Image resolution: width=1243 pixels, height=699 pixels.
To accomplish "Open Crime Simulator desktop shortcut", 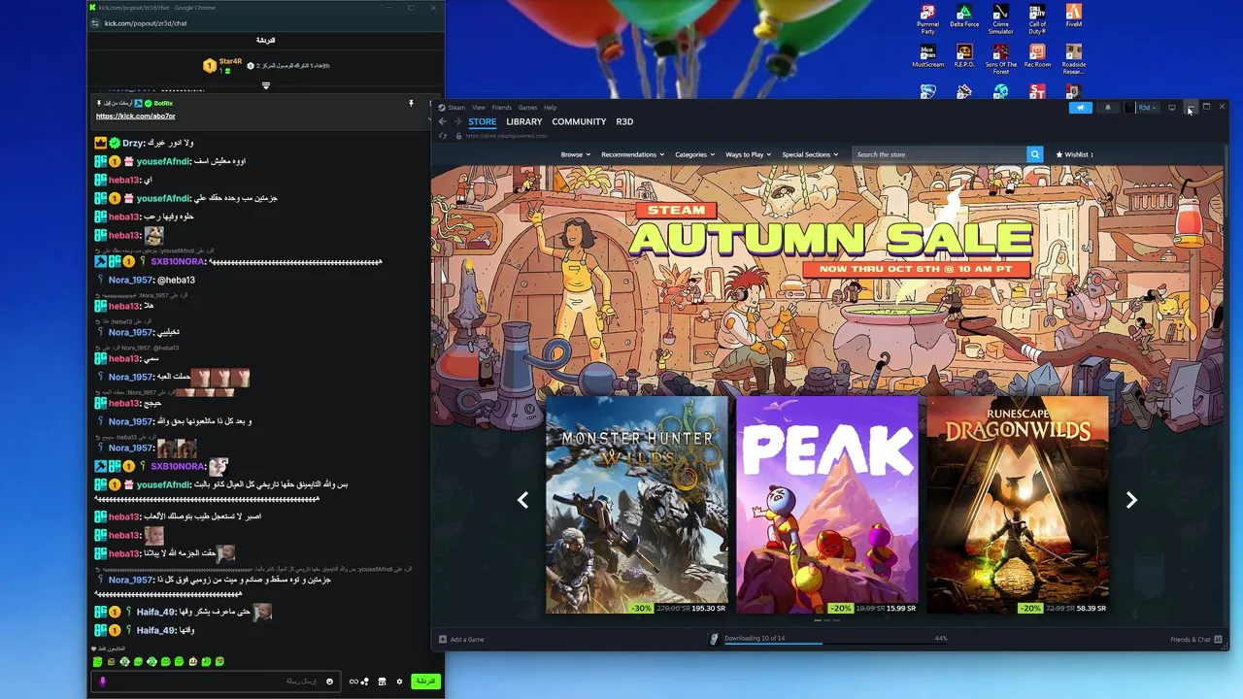I will (x=1000, y=19).
